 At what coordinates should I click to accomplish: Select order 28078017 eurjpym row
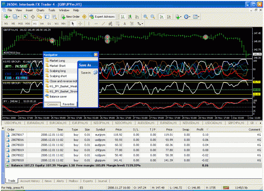tap(133, 135)
